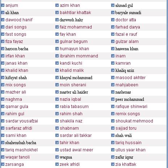Screen dimensions: 168x168
Task: Open the dari songs category
Action: (16, 27)
